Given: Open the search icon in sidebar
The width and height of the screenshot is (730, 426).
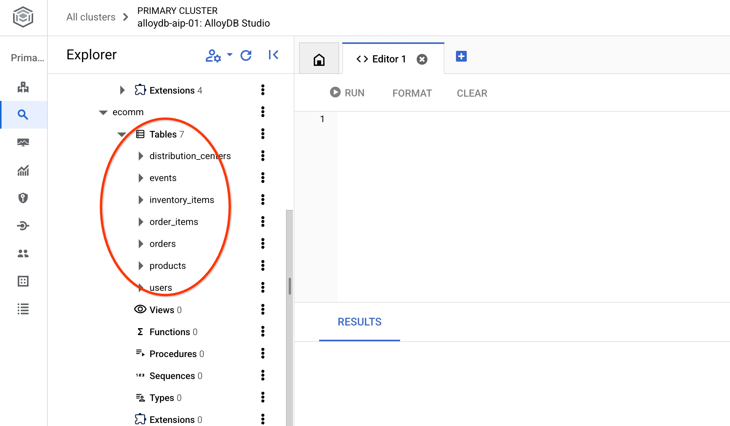Looking at the screenshot, I should (x=23, y=114).
